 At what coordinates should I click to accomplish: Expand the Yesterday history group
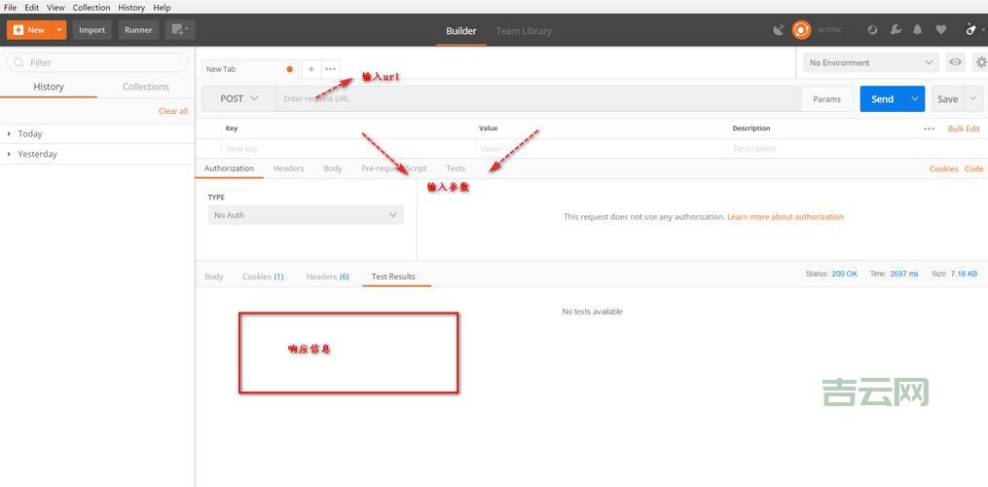coord(37,154)
